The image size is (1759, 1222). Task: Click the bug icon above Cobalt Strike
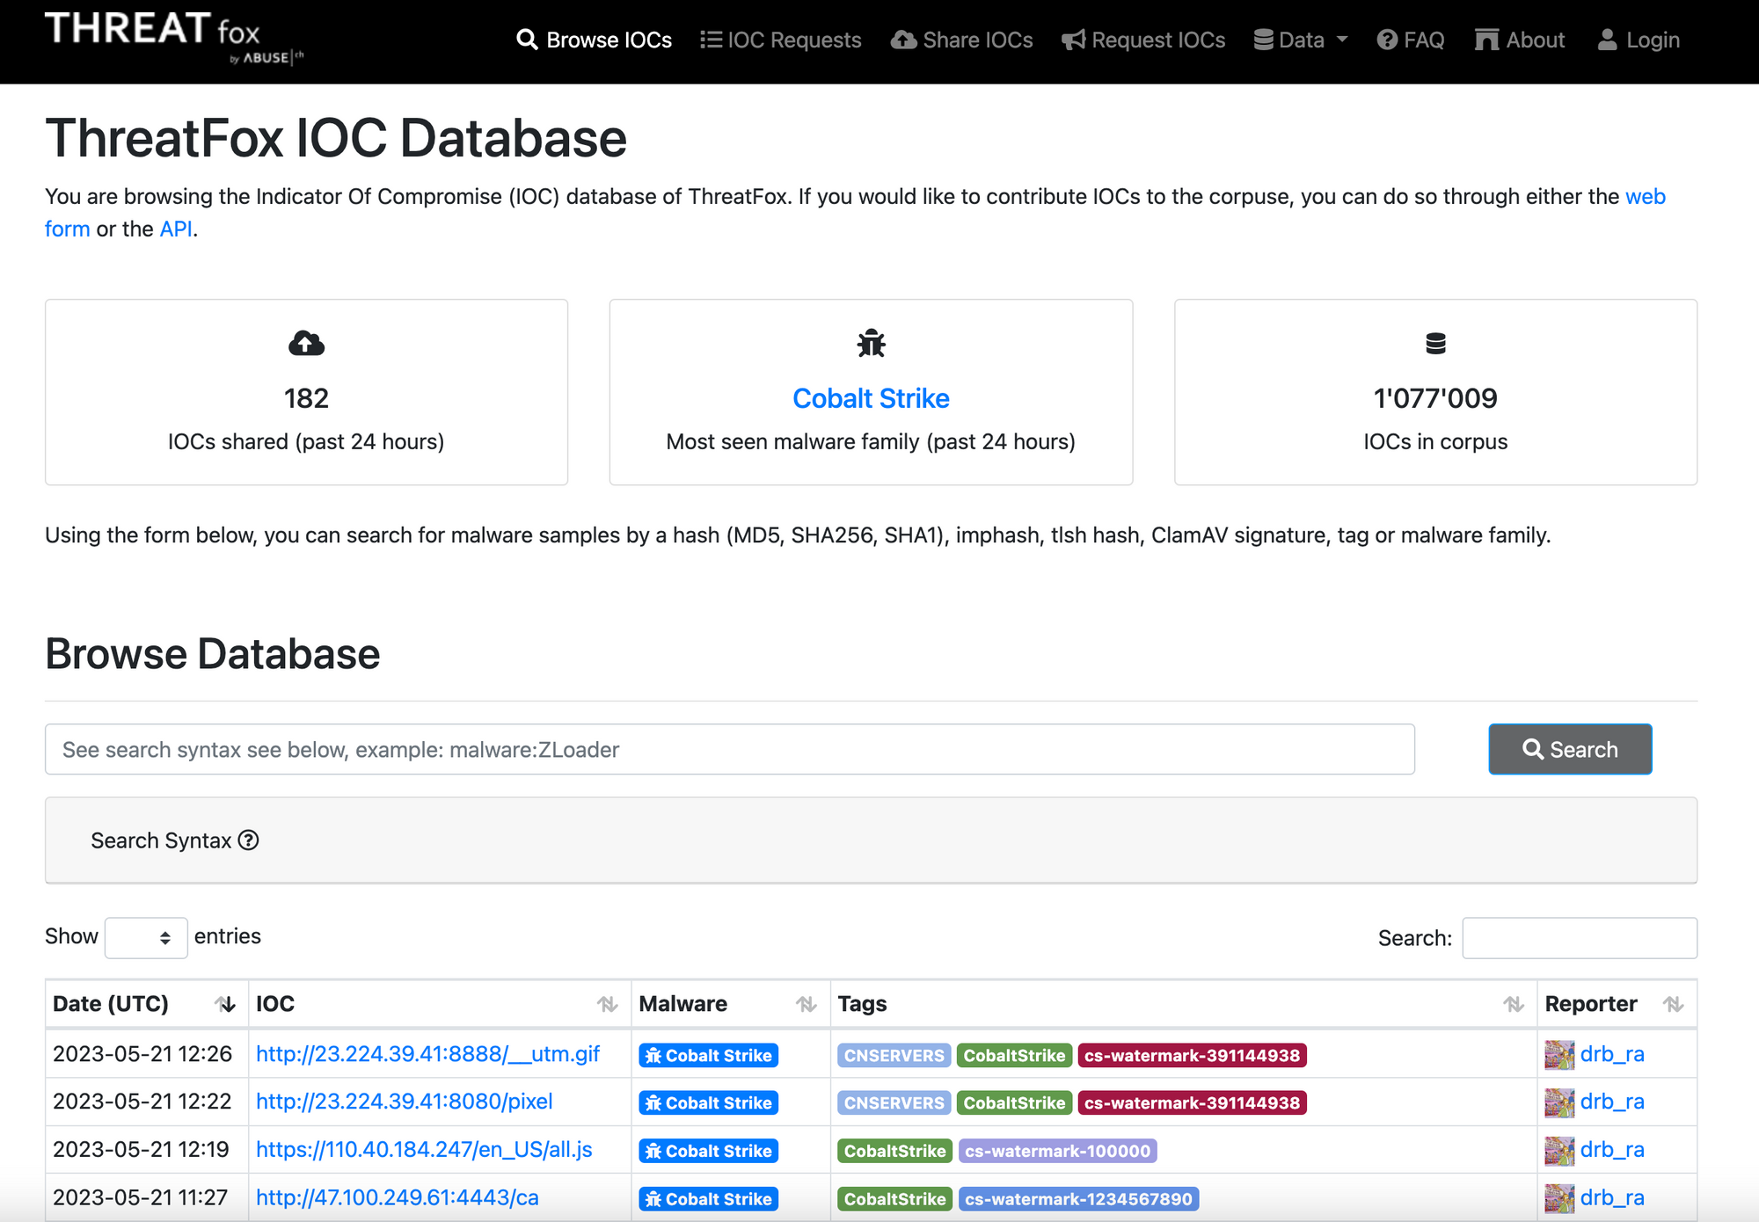pyautogui.click(x=871, y=343)
